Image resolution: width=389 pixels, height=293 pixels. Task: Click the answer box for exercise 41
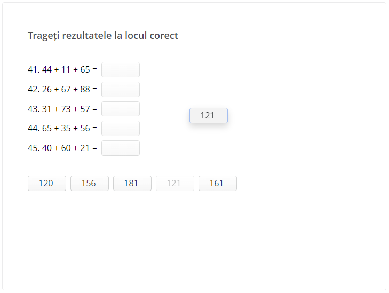121,69
